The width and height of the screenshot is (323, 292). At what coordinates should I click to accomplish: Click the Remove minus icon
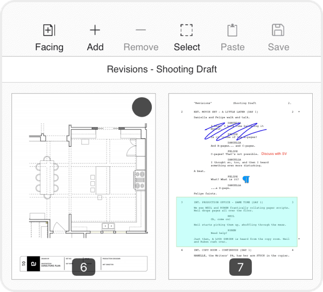(141, 30)
